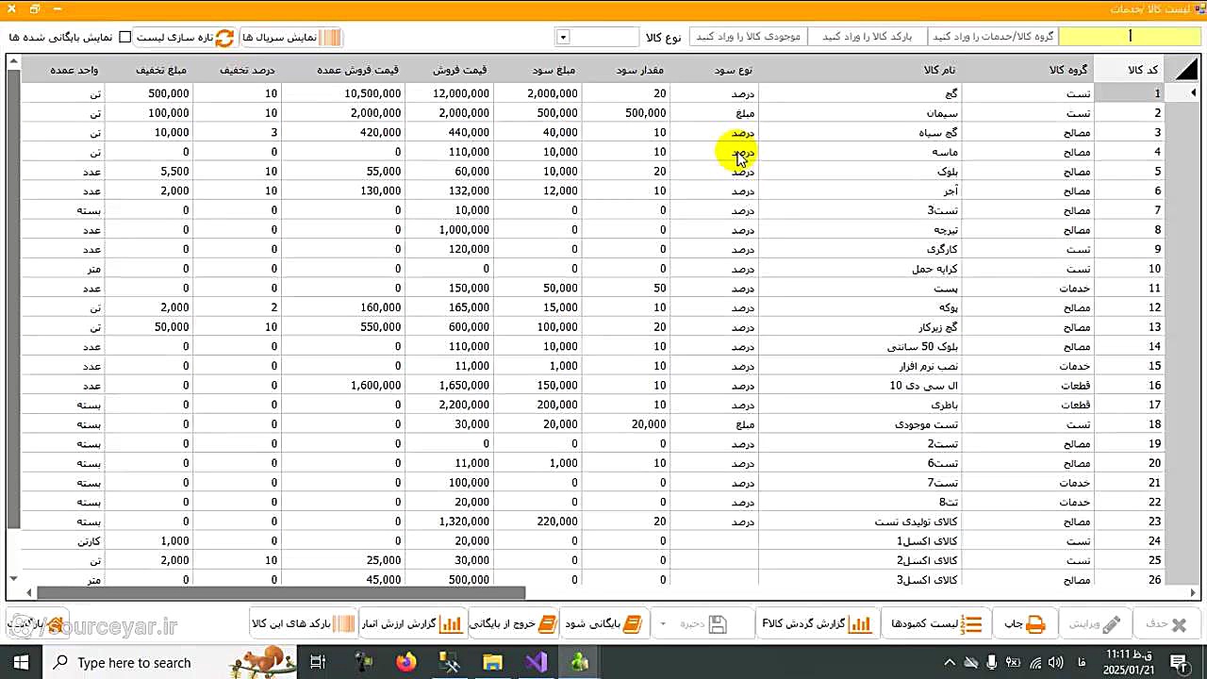Sort by درصد تخفیف column header

237,70
